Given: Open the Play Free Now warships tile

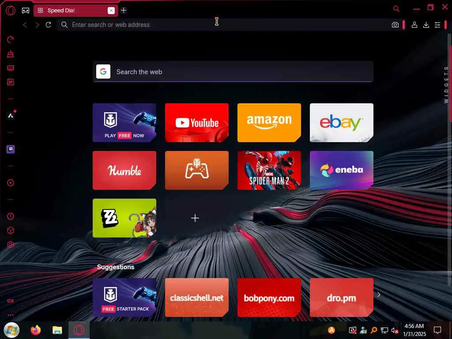Looking at the screenshot, I should click(124, 123).
